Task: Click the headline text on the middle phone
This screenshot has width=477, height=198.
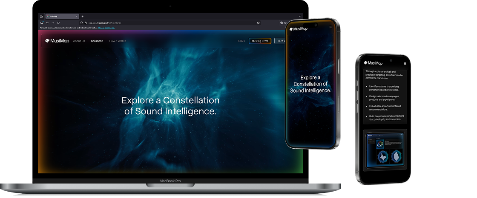Action: pos(310,84)
